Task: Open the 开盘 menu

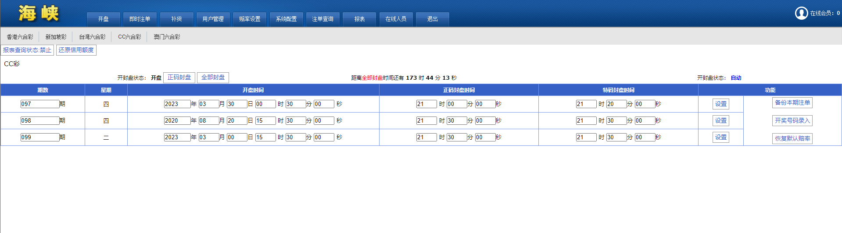Action: 103,19
